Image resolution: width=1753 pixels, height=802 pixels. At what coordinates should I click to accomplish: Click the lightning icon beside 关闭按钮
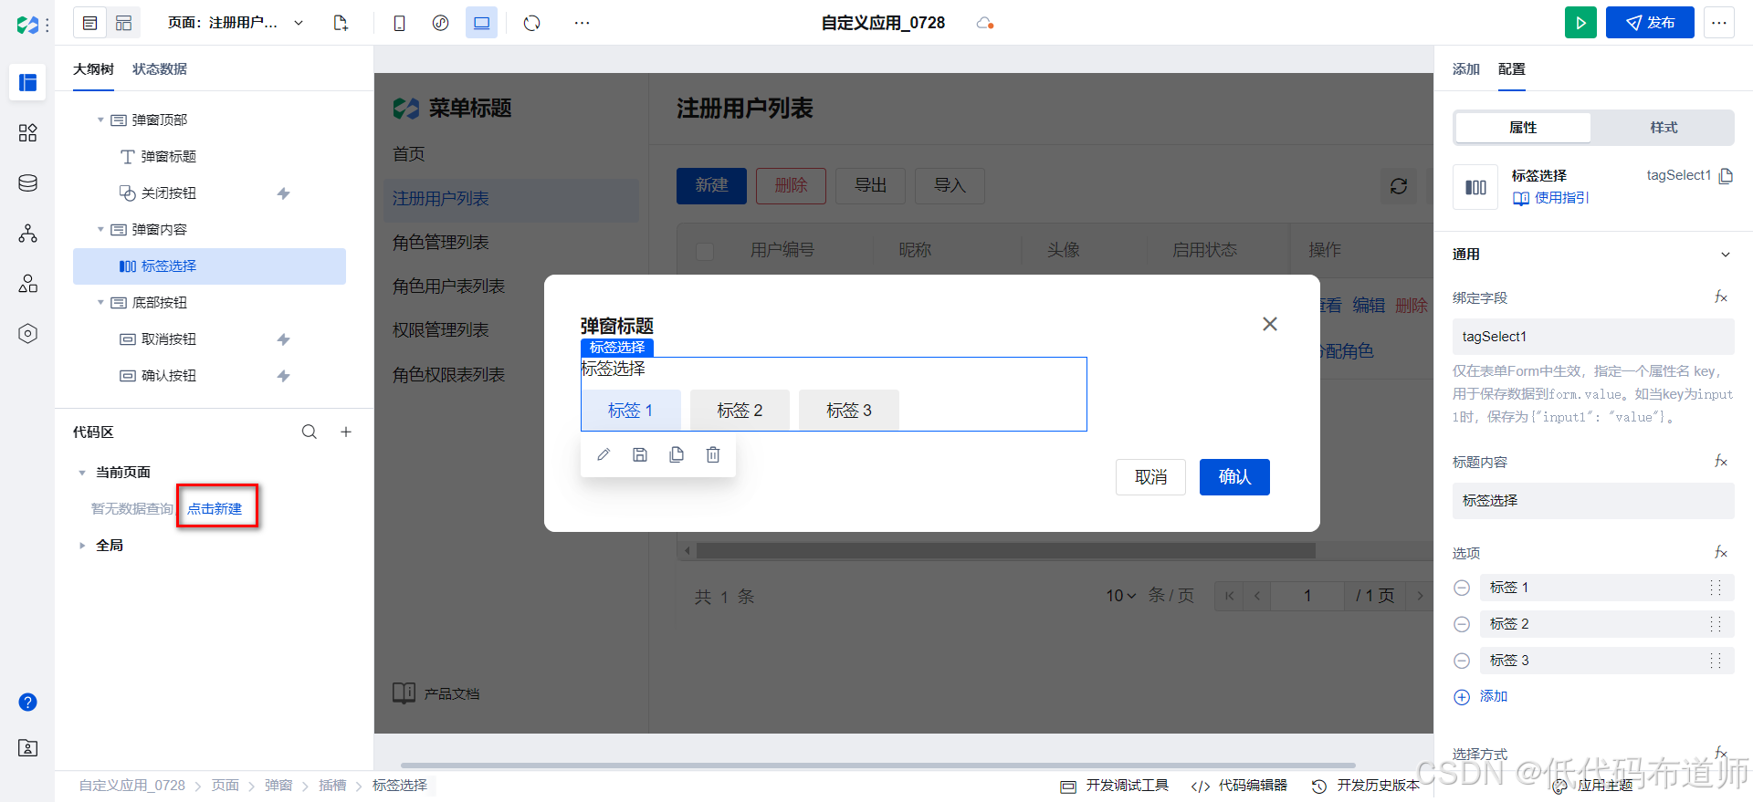(x=284, y=193)
